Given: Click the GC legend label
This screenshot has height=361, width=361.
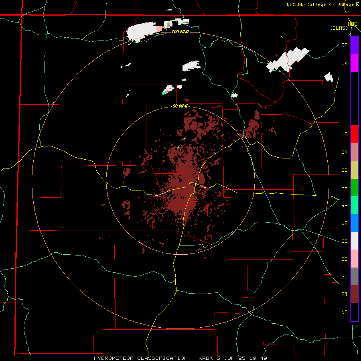Looking at the screenshot, I should (x=344, y=276).
